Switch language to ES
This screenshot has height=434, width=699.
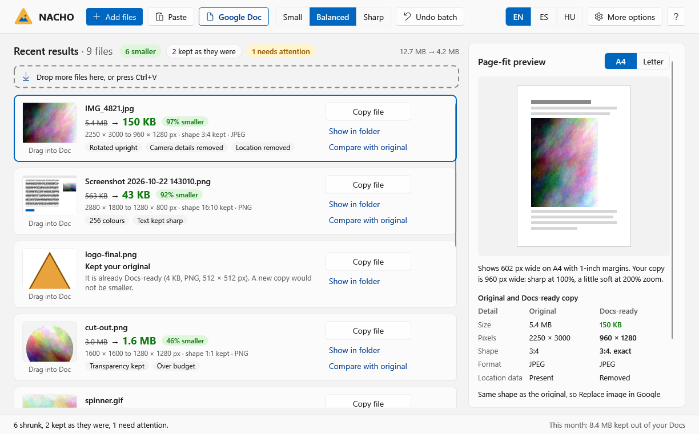click(544, 17)
